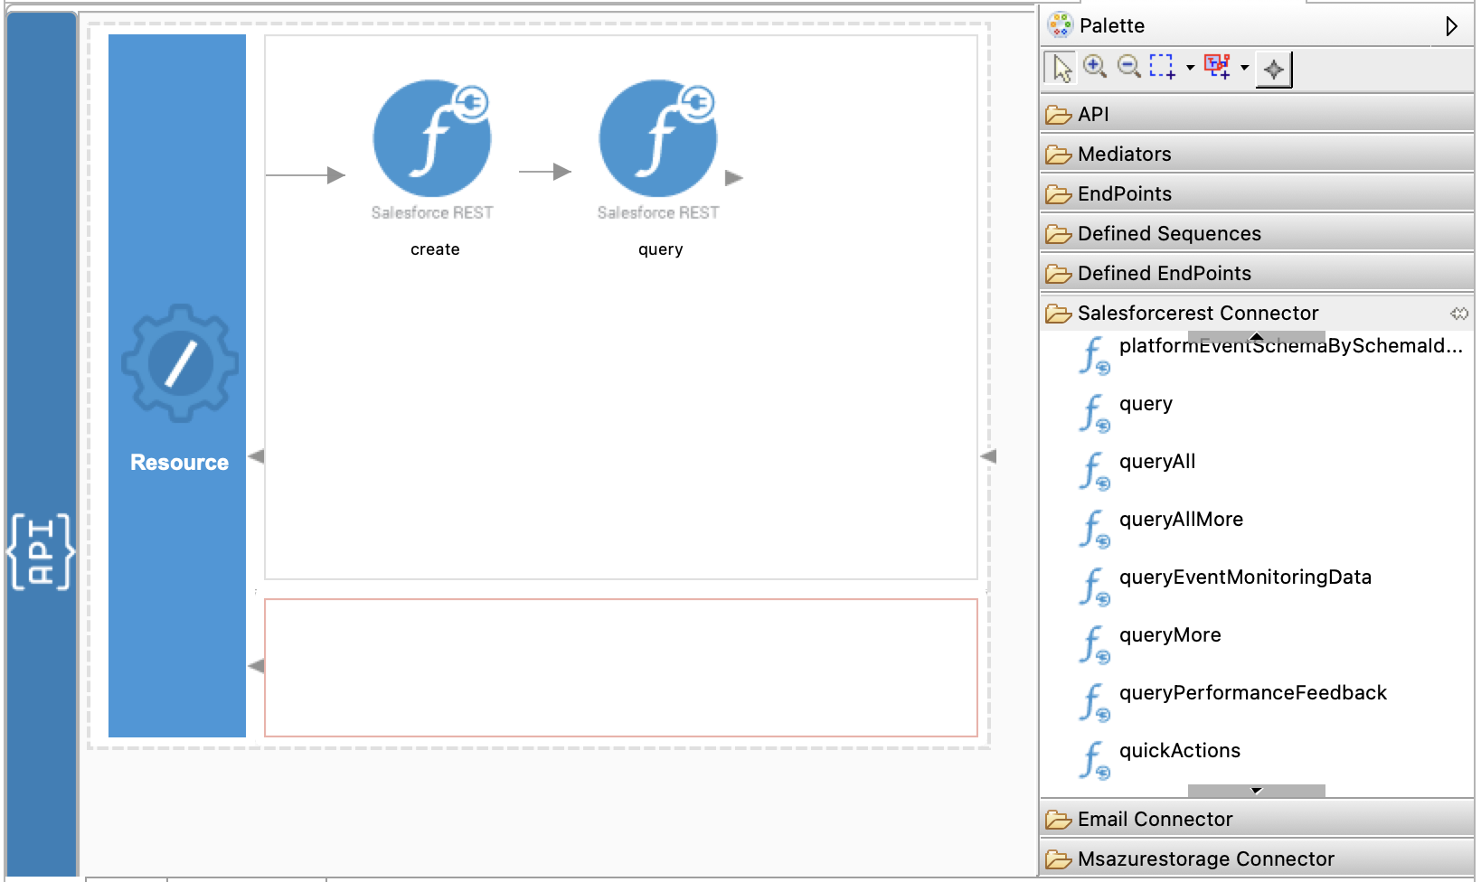The width and height of the screenshot is (1481, 882).
Task: Open the note tool dropdown arrow
Action: click(x=1245, y=68)
